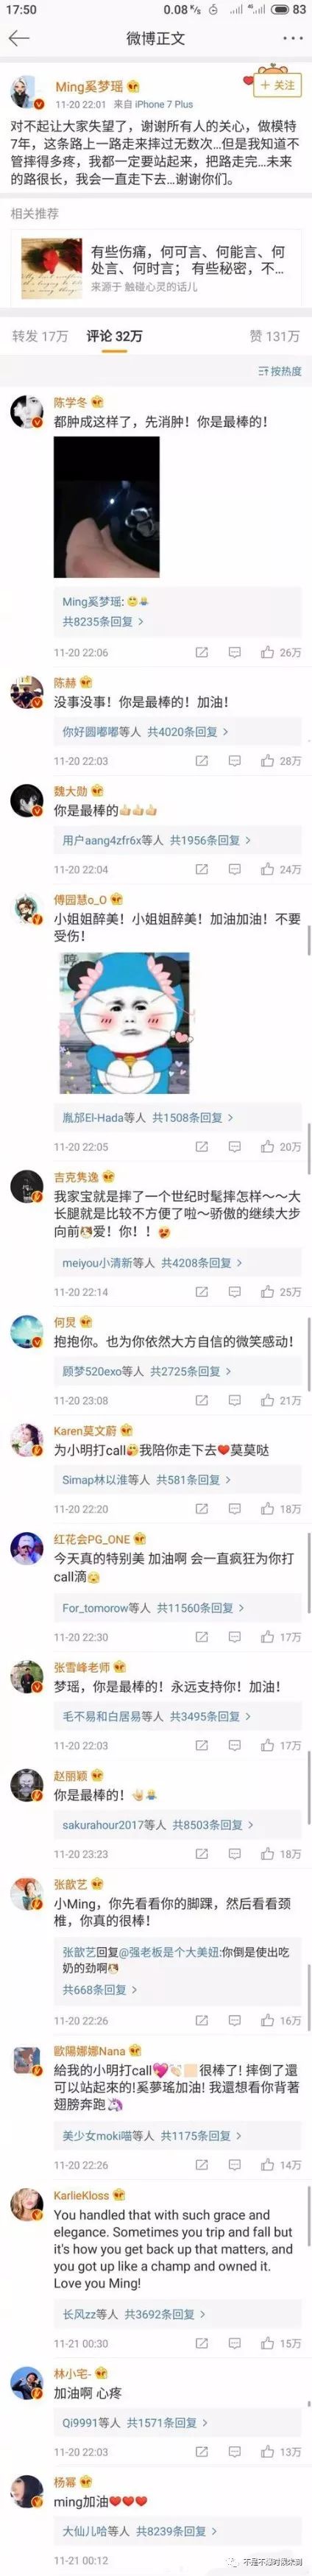Open the three-dot more options menu
The height and width of the screenshot is (2576, 312).
point(291,38)
